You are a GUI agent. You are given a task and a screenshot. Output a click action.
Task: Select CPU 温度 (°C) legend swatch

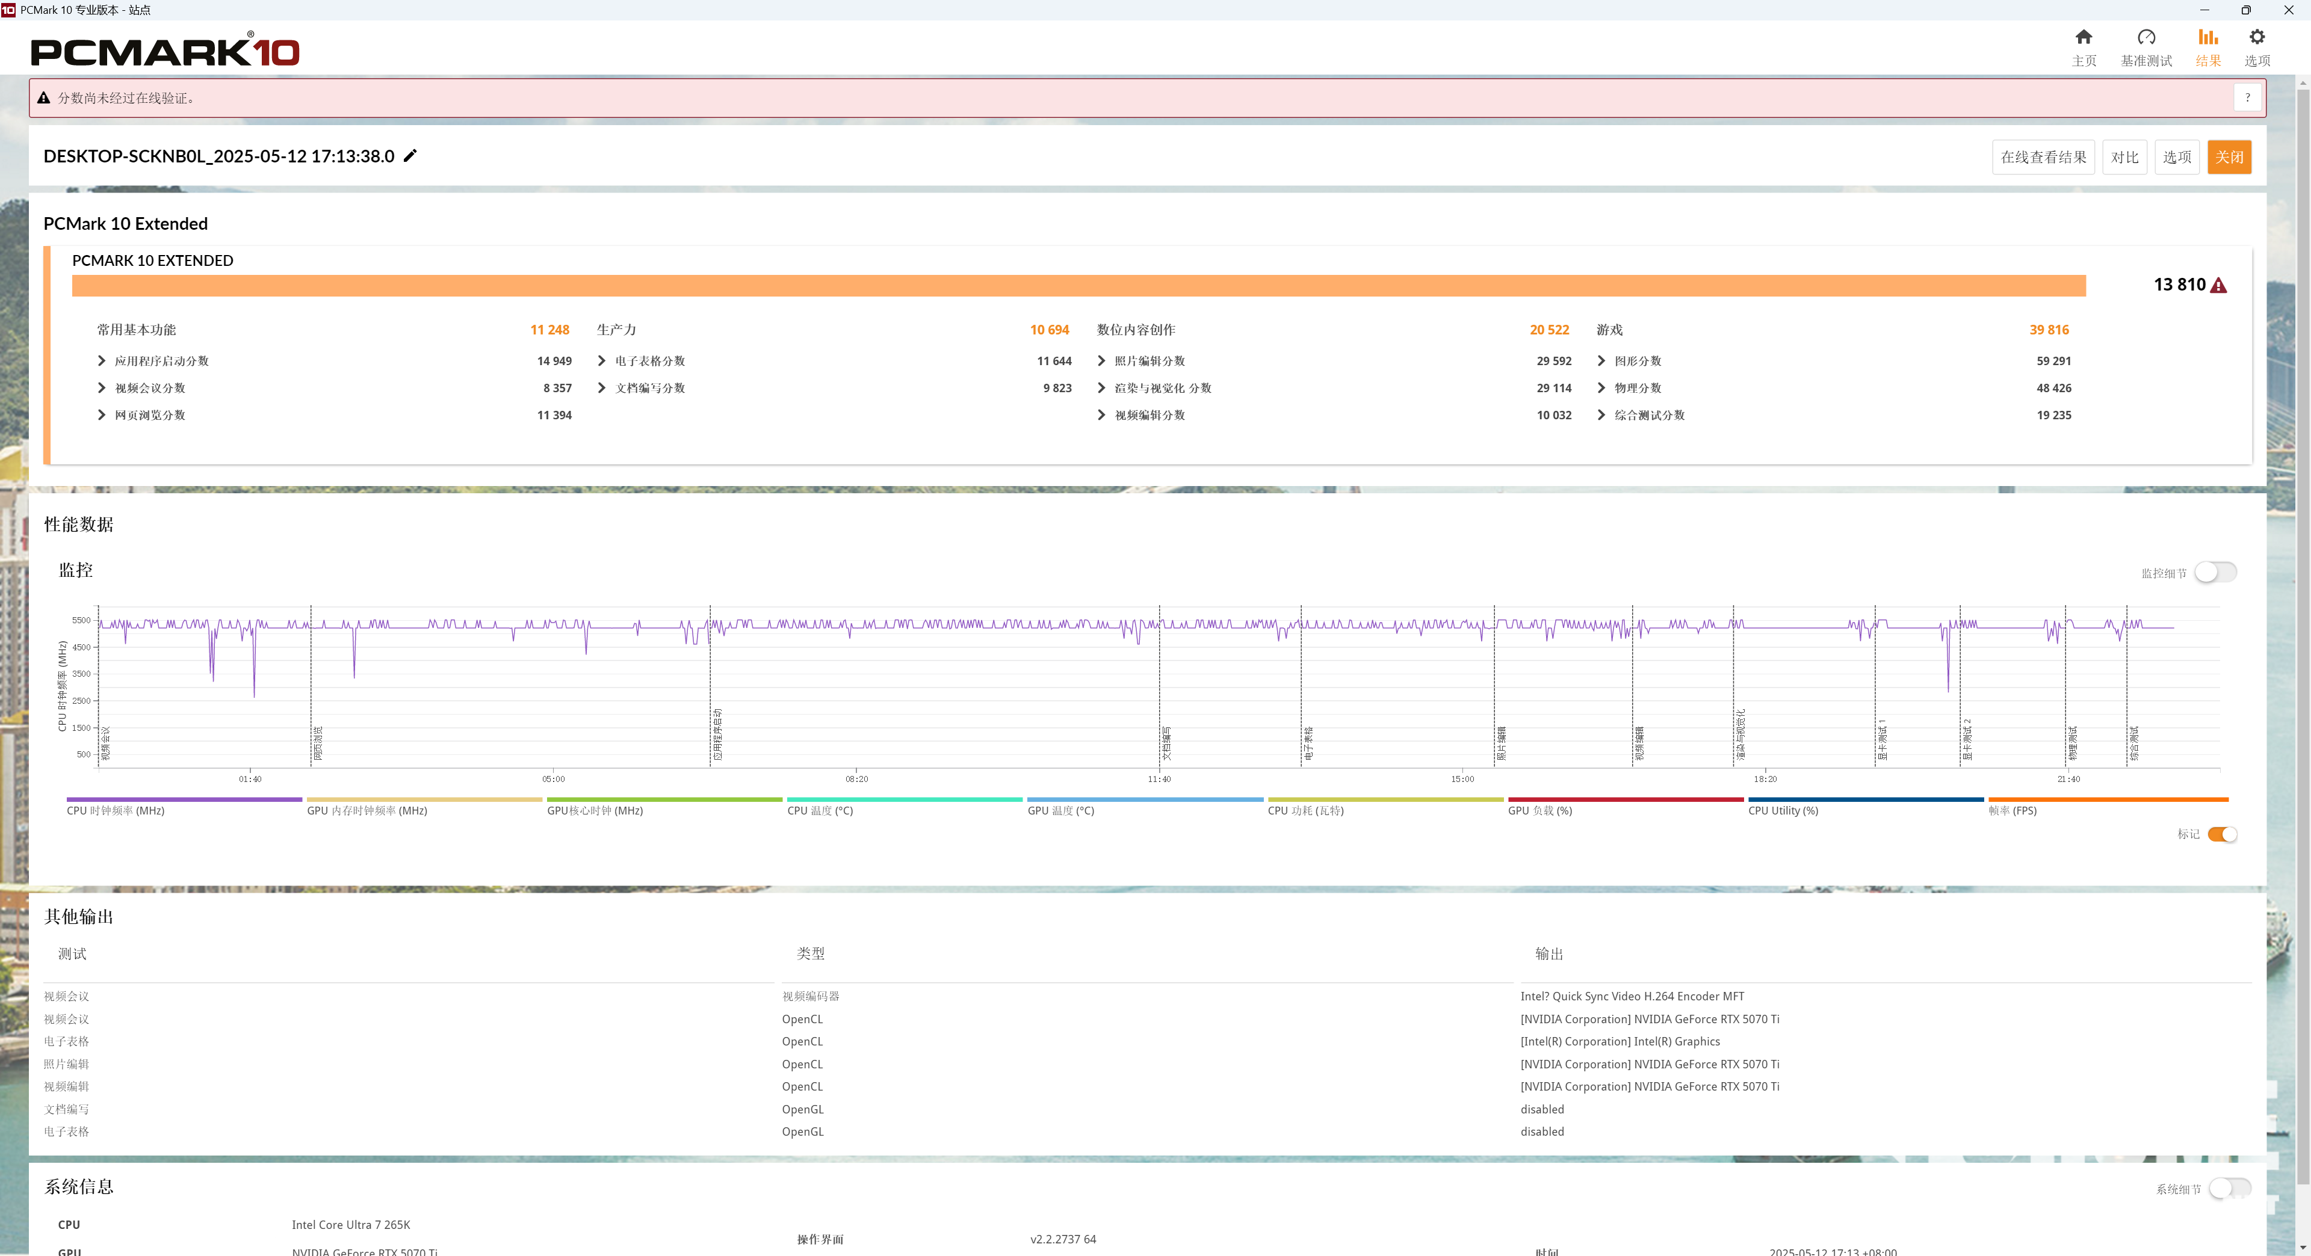coord(905,799)
